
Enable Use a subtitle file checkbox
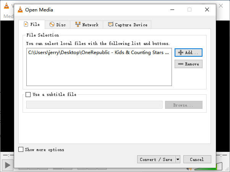(x=28, y=94)
